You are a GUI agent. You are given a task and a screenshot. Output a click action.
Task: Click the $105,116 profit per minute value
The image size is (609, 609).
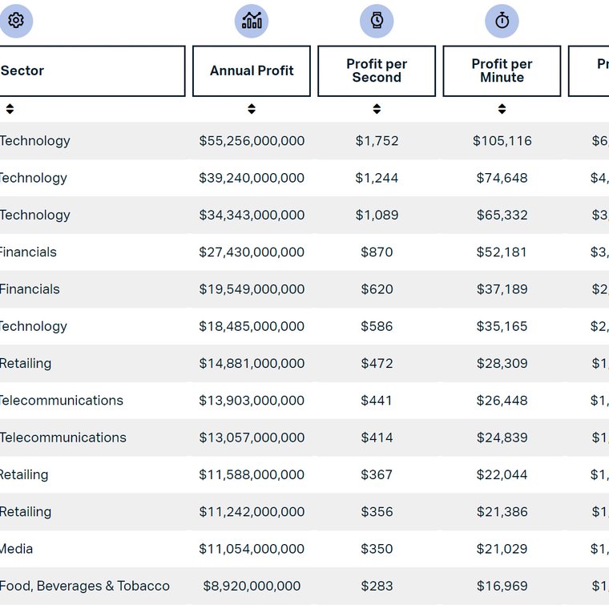pyautogui.click(x=502, y=140)
